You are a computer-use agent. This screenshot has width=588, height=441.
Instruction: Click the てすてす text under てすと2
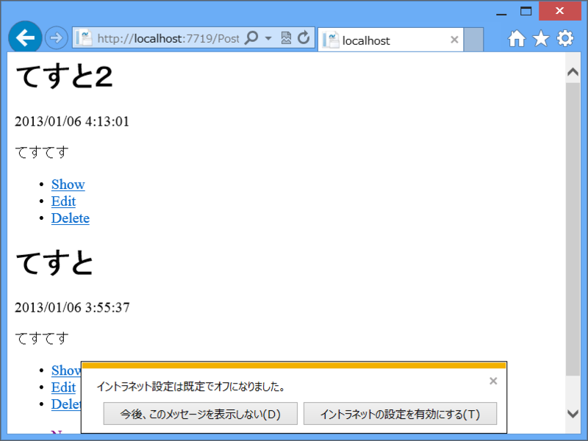coord(42,152)
